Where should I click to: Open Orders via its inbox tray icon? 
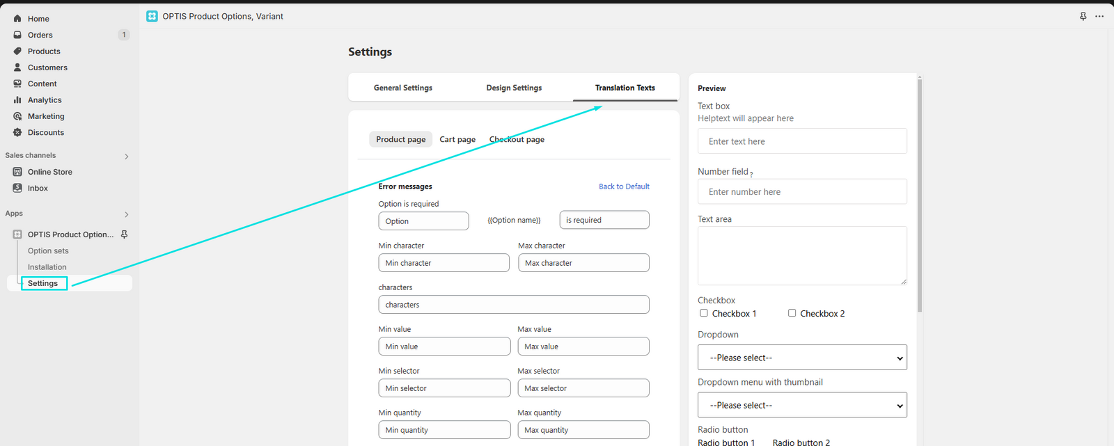click(x=17, y=35)
